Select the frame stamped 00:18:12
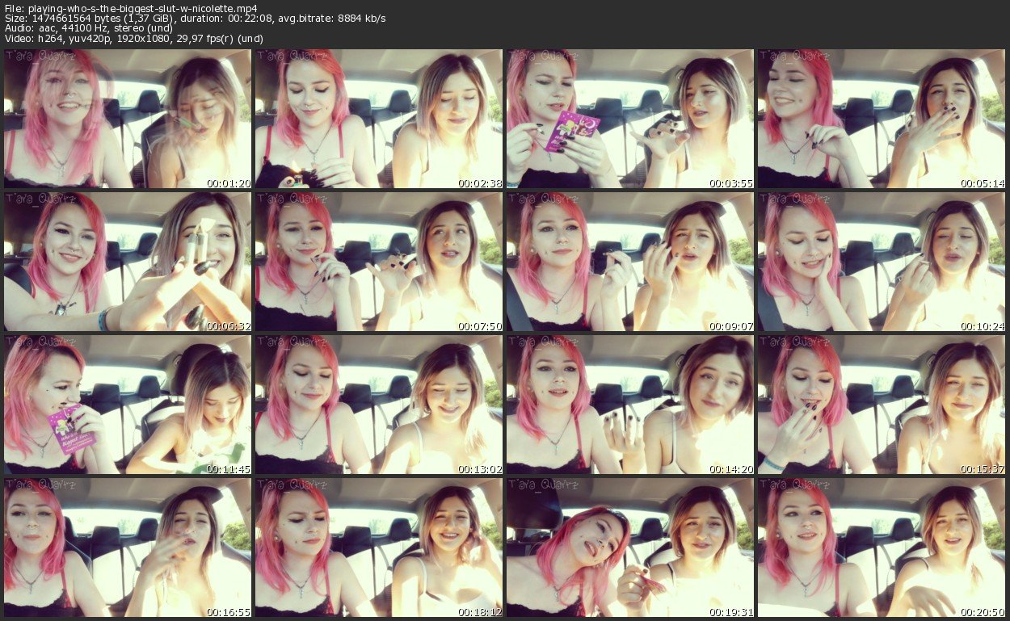Screen dimensions: 1010x621 (x=379, y=547)
